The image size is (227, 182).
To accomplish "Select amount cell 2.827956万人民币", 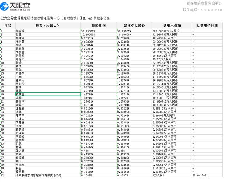I will [172, 161].
